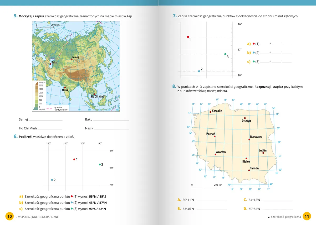Click the red Baku city dot
The image size is (316, 225).
(50, 64)
